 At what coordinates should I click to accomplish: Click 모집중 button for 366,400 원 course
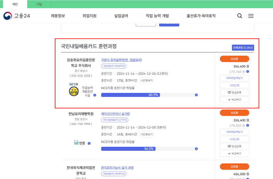[x=234, y=59]
